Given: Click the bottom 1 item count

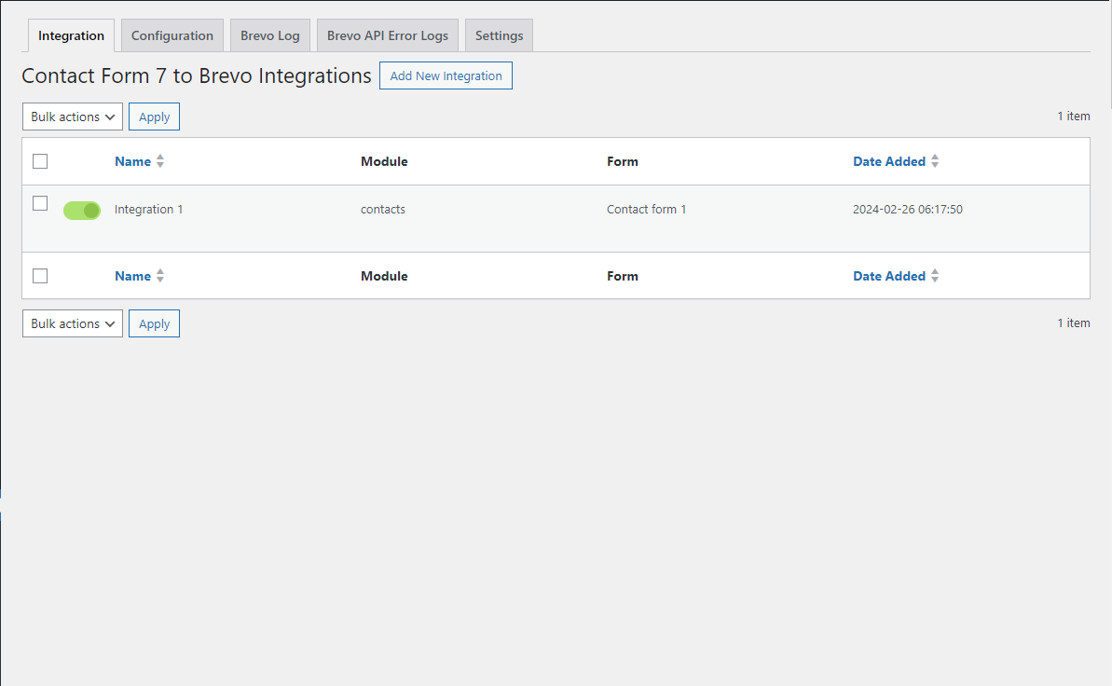Looking at the screenshot, I should [x=1074, y=322].
